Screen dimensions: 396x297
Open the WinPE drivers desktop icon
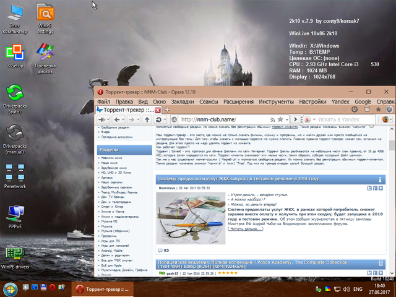point(15,257)
